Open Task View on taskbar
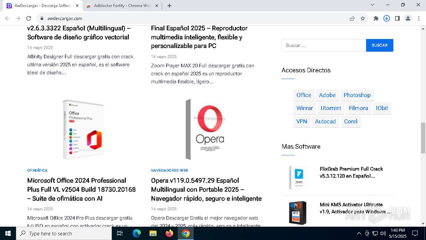 click(120, 233)
